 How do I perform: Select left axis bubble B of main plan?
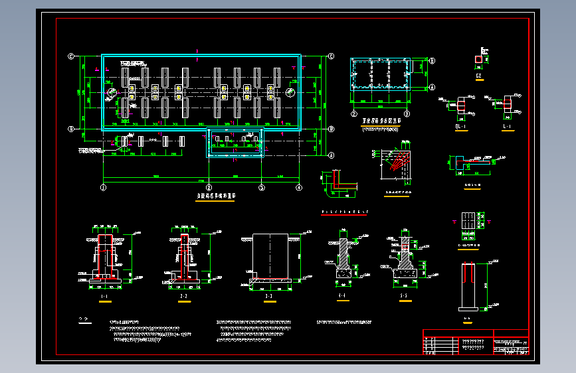coord(71,129)
